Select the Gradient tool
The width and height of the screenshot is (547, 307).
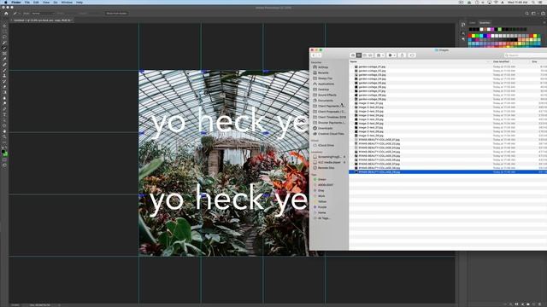4,93
